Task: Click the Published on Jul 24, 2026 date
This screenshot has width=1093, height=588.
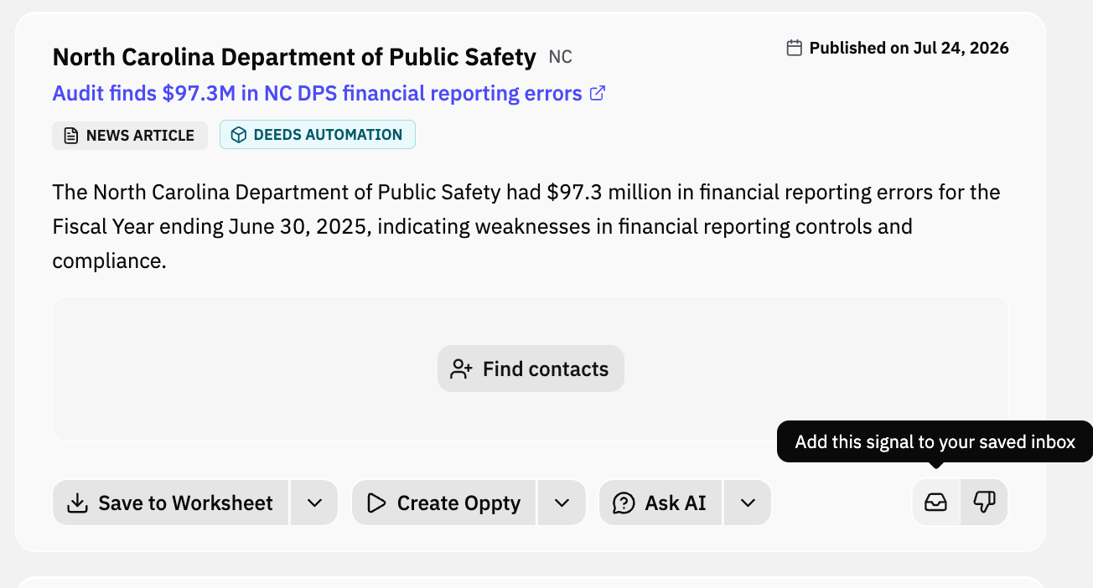Action: (x=909, y=48)
